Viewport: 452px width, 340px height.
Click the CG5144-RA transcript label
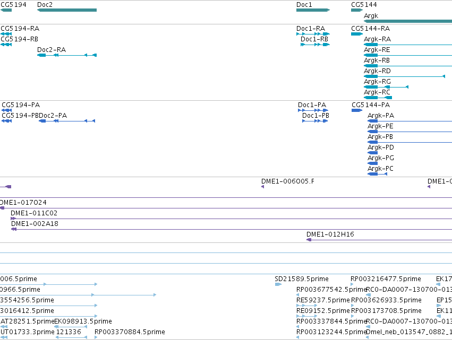pyautogui.click(x=370, y=29)
